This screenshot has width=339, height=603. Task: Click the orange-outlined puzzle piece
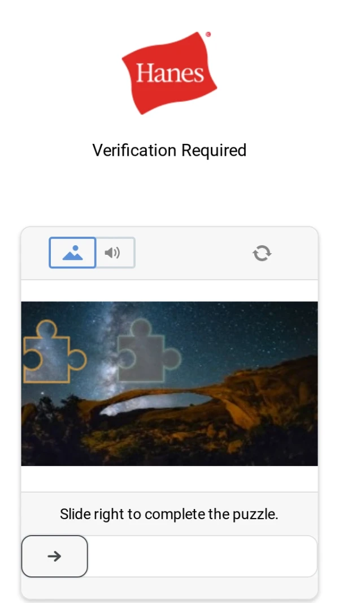pos(54,352)
